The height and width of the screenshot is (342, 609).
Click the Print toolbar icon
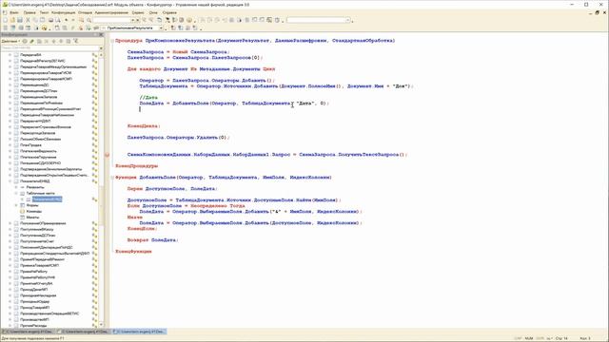point(50,20)
